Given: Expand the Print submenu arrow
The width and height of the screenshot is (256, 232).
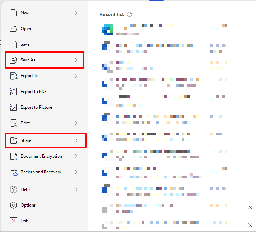Looking at the screenshot, I should (76, 123).
